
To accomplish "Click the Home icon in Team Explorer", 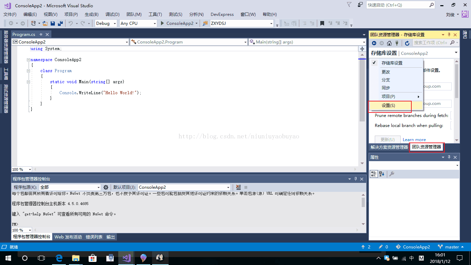I will [x=389, y=43].
